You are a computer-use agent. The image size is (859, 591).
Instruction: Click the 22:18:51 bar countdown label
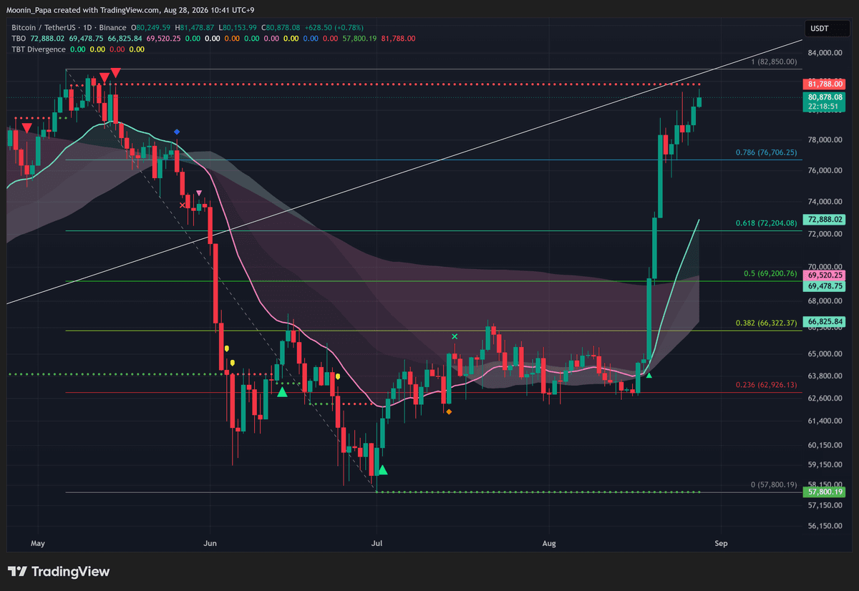825,106
